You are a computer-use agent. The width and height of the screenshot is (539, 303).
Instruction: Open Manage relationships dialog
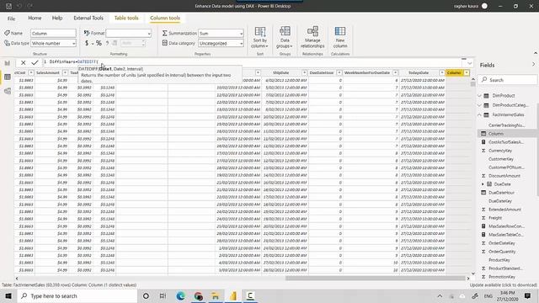312,37
